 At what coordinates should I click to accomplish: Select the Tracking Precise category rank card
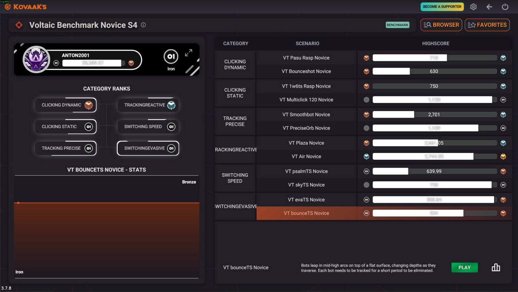(66, 148)
